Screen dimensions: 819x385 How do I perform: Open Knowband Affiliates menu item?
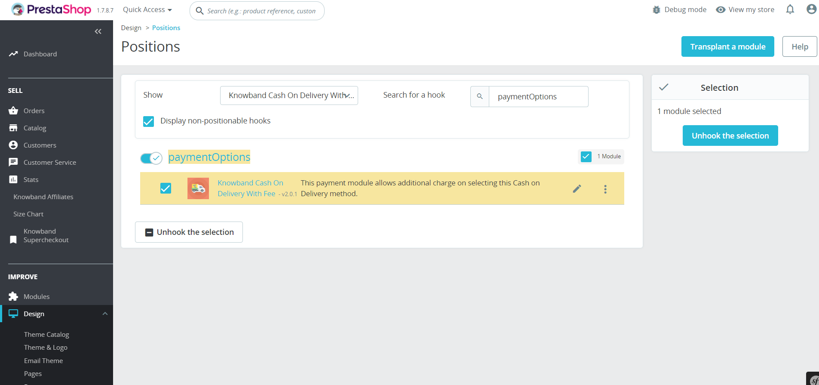[43, 197]
